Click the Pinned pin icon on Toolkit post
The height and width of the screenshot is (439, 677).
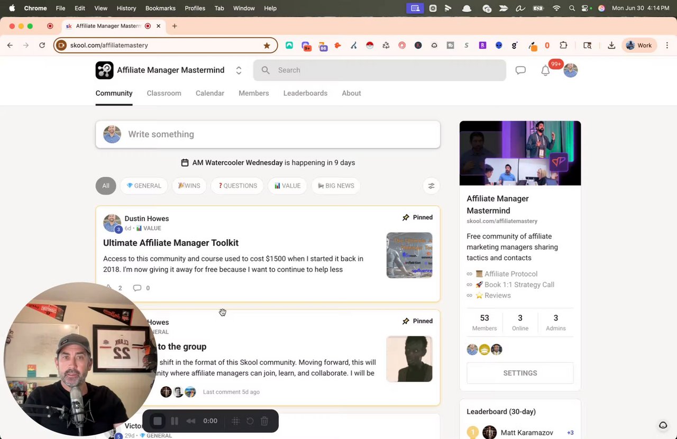click(406, 217)
